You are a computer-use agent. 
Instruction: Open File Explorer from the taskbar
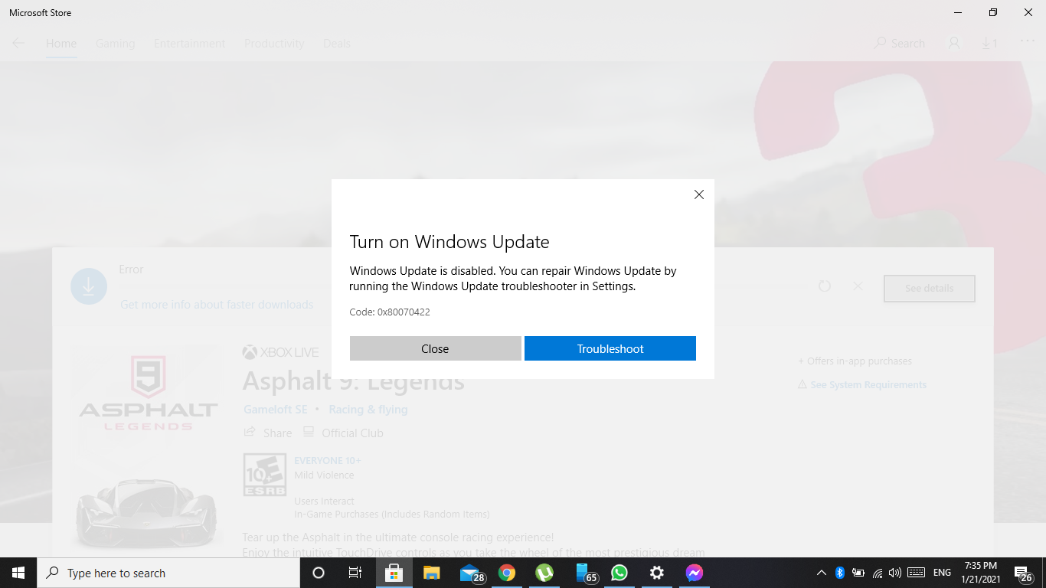point(431,573)
